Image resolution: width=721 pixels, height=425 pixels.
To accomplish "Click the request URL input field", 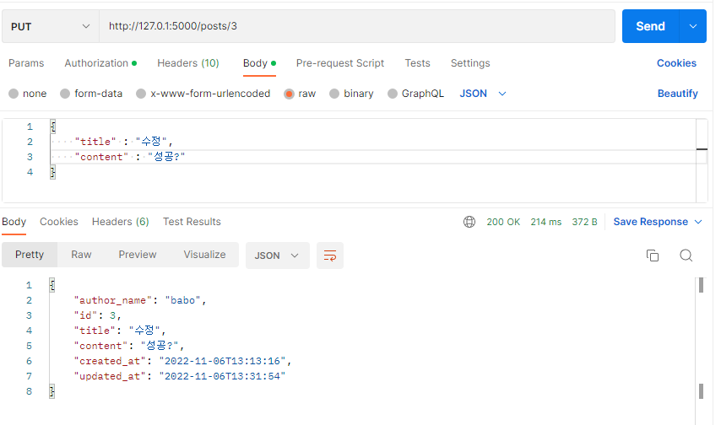I will (x=357, y=26).
